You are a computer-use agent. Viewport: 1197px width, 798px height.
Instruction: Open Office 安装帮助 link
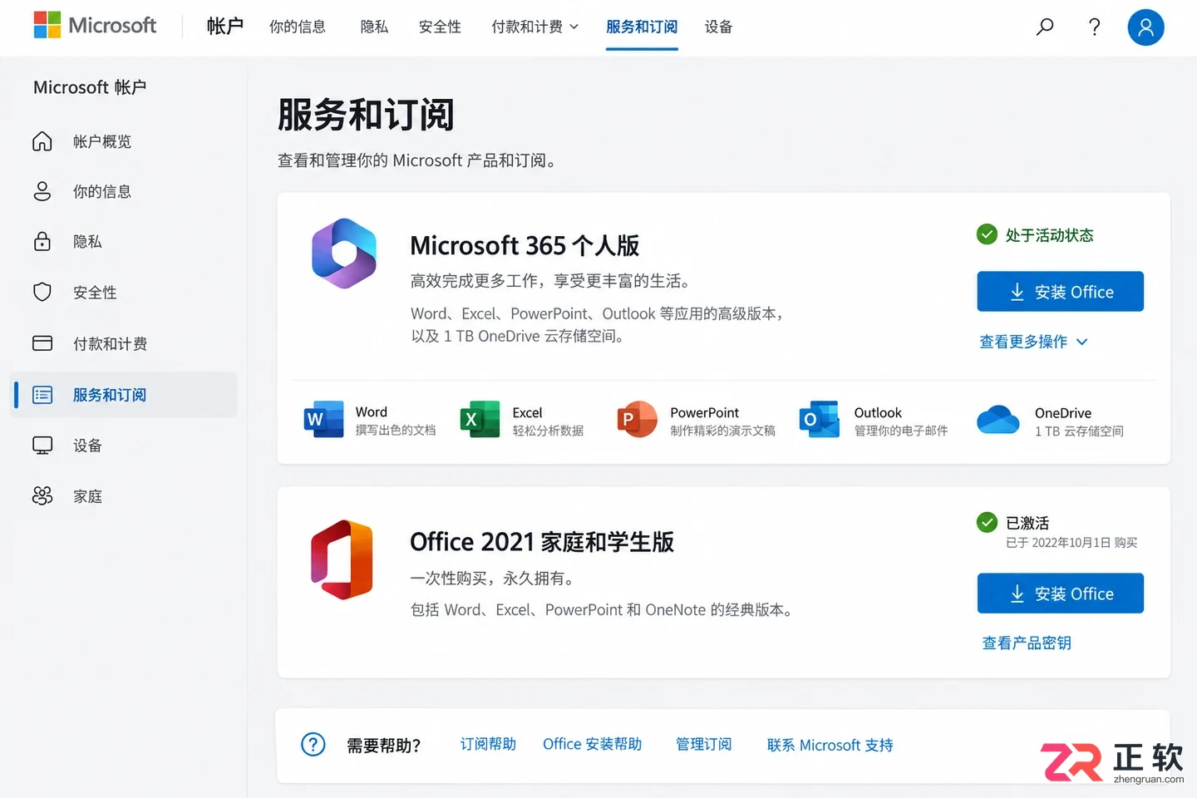593,744
